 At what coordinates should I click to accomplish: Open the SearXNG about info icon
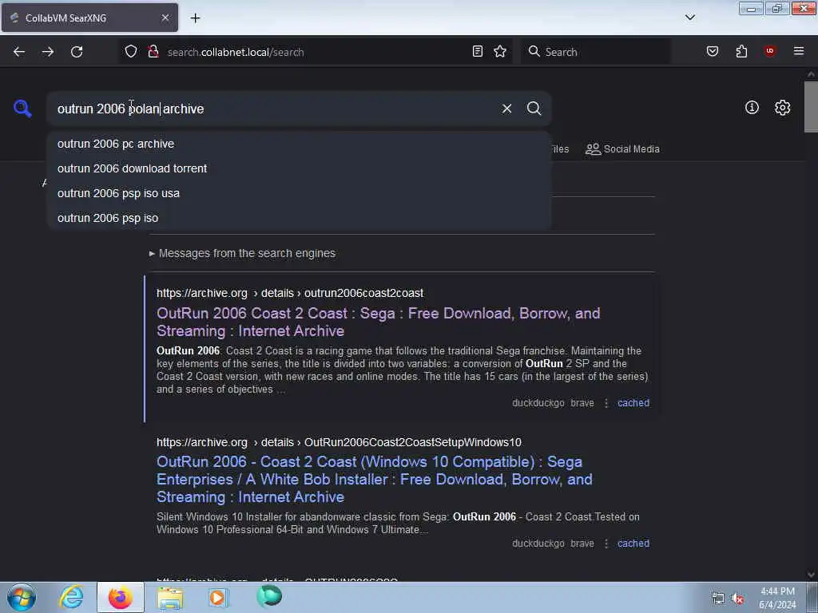pyautogui.click(x=752, y=108)
